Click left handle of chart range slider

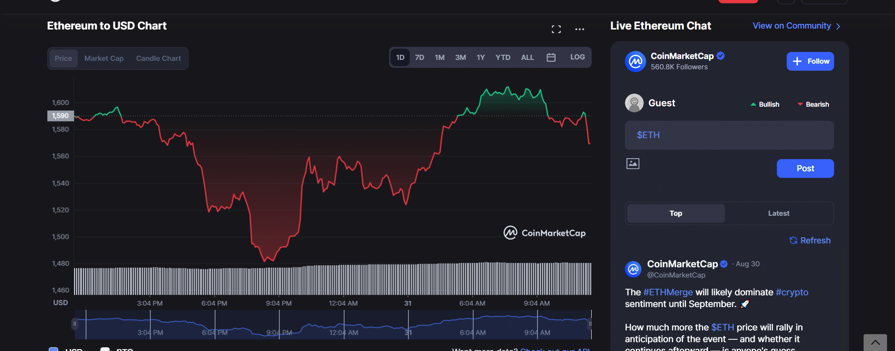[x=75, y=324]
